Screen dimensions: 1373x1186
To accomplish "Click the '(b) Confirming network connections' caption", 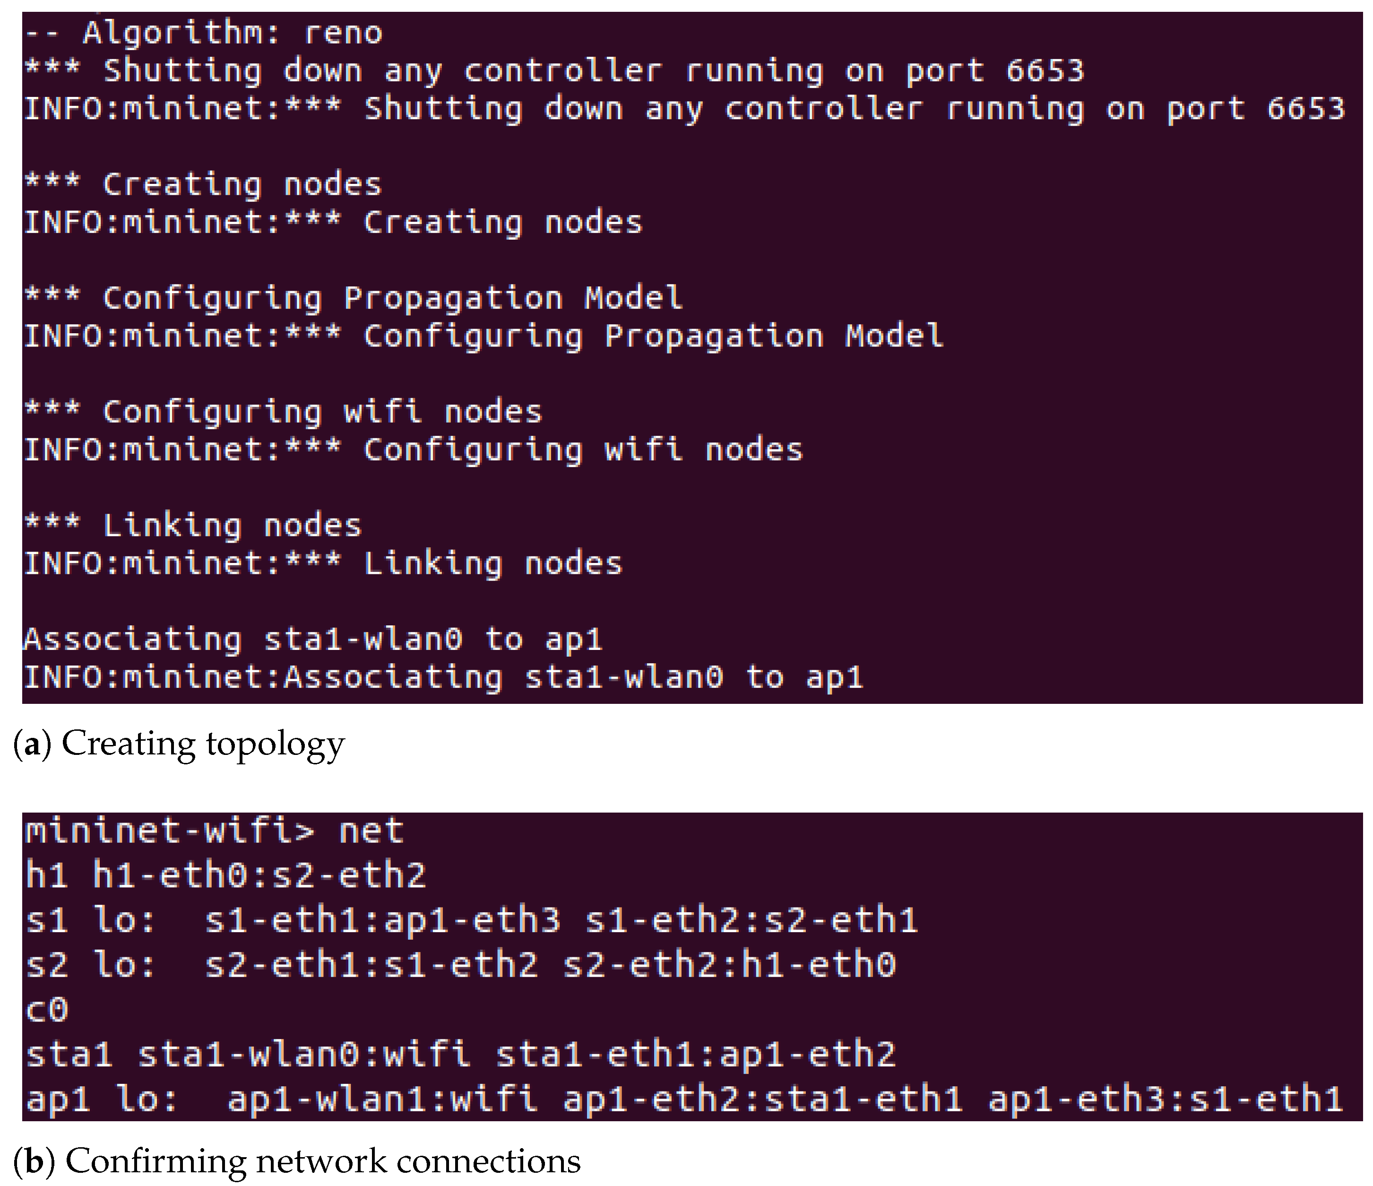I will (297, 1161).
